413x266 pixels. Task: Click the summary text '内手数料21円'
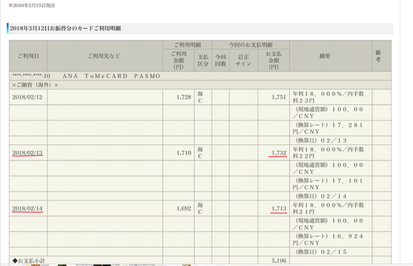[x=328, y=208]
